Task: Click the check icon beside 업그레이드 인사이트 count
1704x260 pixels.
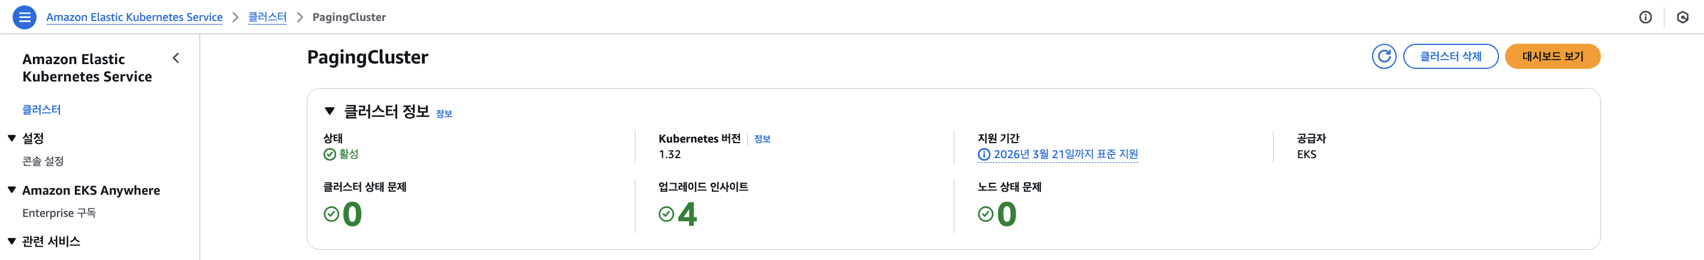Action: [666, 214]
